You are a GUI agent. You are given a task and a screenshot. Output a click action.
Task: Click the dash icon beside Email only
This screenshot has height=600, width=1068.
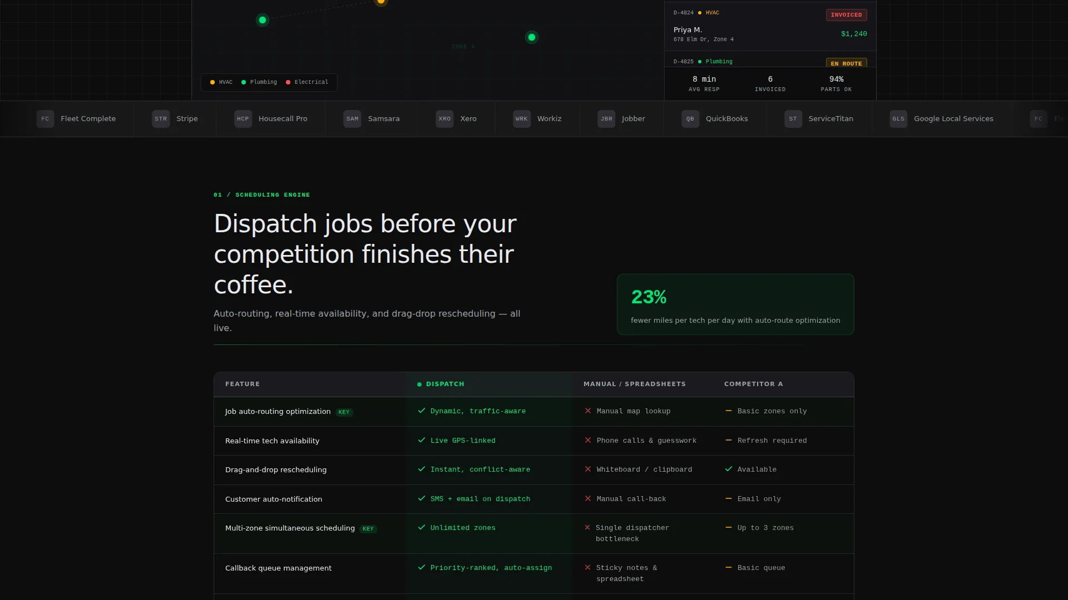tap(729, 498)
